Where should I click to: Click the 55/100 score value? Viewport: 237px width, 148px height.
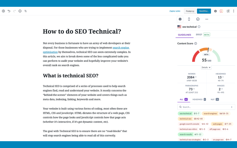click(206, 60)
